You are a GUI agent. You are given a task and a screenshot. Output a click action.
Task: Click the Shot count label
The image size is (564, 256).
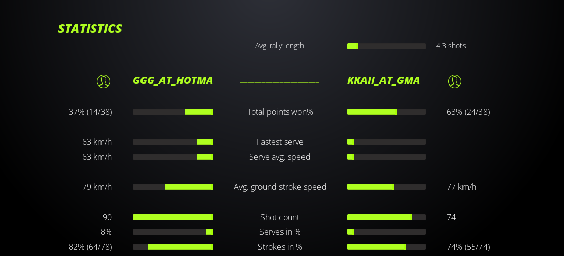280,217
